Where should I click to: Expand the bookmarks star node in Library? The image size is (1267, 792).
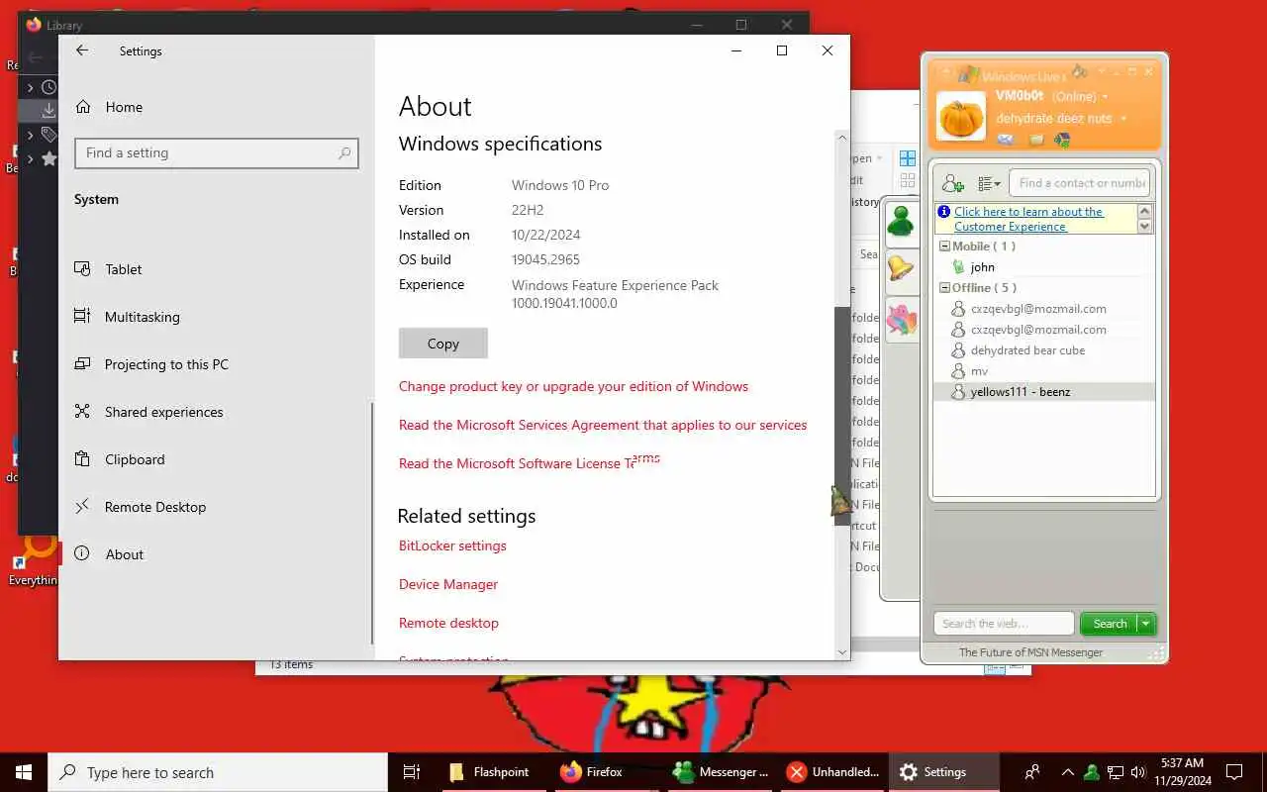[x=30, y=158]
